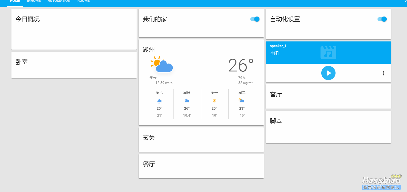Click the 湖州 weather card title
Image resolution: width=407 pixels, height=192 pixels.
point(149,50)
